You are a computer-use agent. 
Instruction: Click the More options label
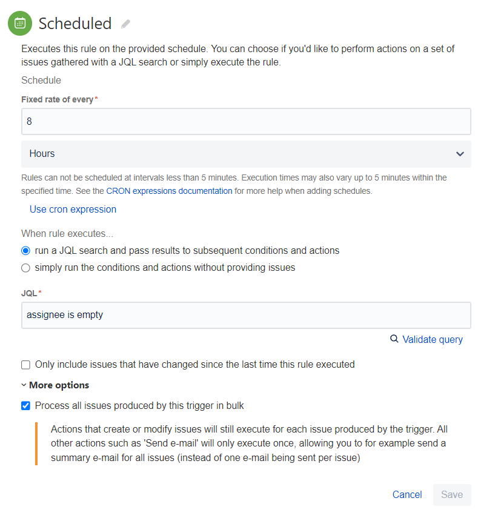tap(59, 385)
